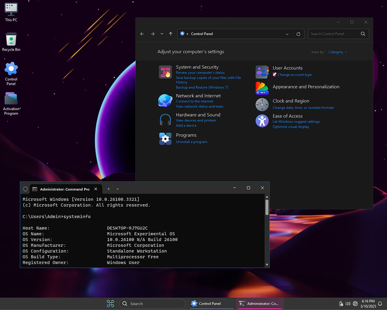Open volume control in system tray
The width and height of the screenshot is (387, 310).
coord(348,303)
